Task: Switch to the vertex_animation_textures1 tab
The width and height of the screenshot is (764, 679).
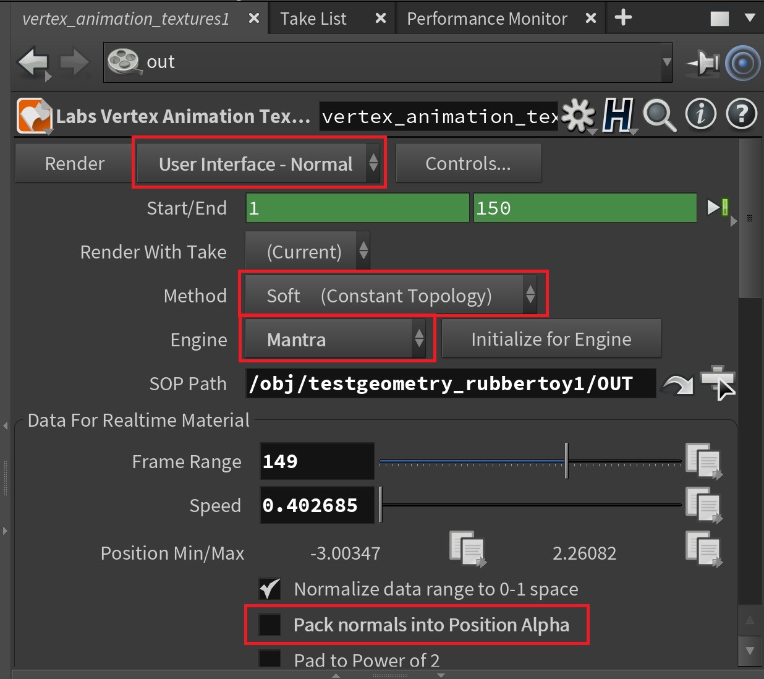Action: point(125,19)
